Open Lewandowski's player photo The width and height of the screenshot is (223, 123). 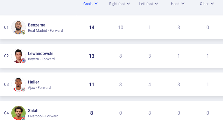coord(18,56)
